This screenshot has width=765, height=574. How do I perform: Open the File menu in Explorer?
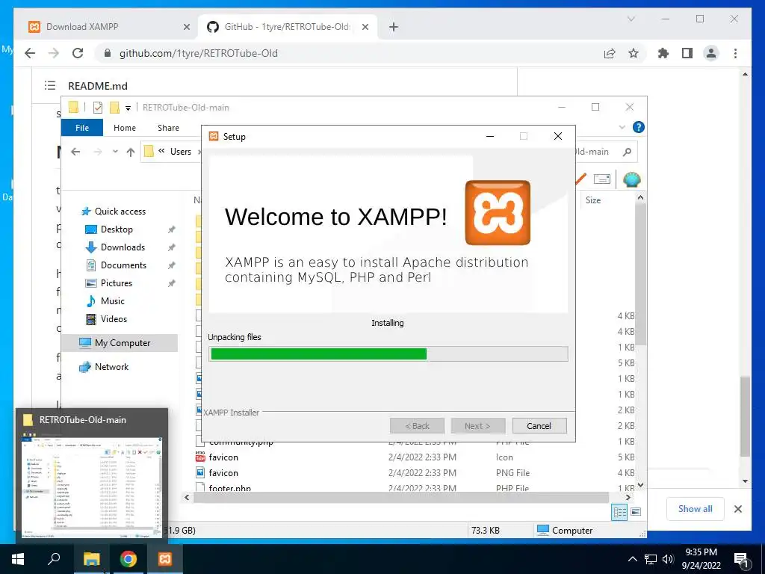(x=82, y=127)
